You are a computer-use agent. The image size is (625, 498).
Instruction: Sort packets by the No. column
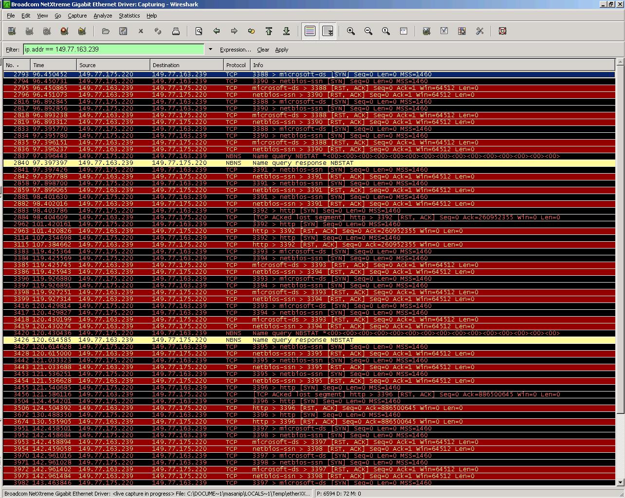click(17, 65)
